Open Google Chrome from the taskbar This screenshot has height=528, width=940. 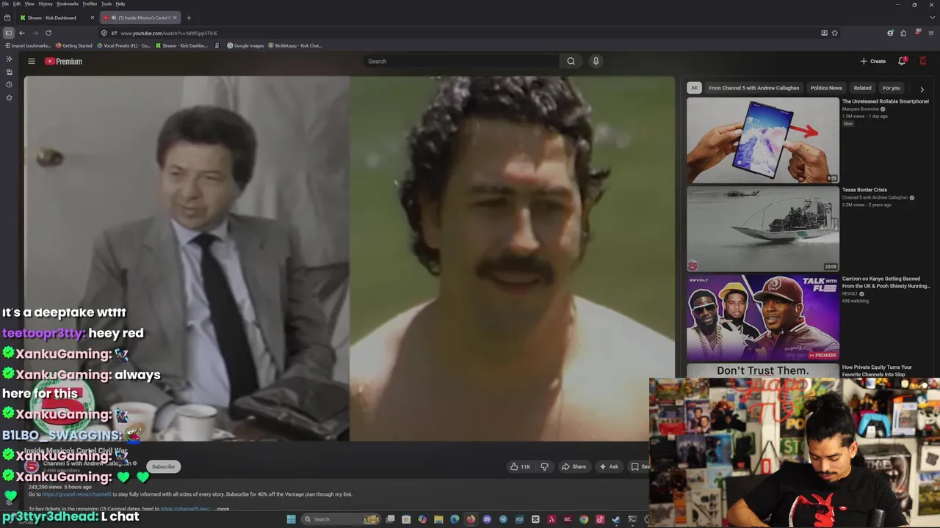pos(584,519)
